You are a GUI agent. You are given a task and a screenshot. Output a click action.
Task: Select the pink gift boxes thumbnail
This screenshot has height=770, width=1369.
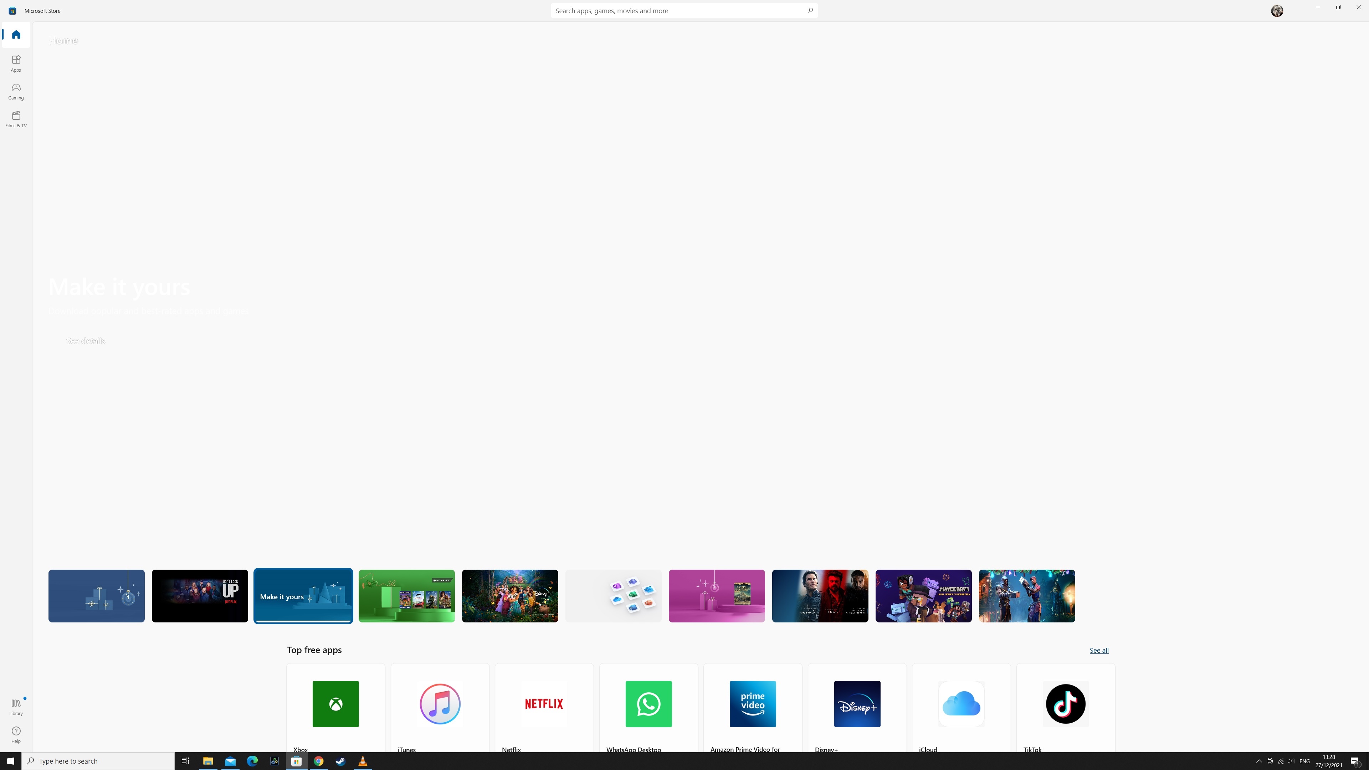pos(716,596)
